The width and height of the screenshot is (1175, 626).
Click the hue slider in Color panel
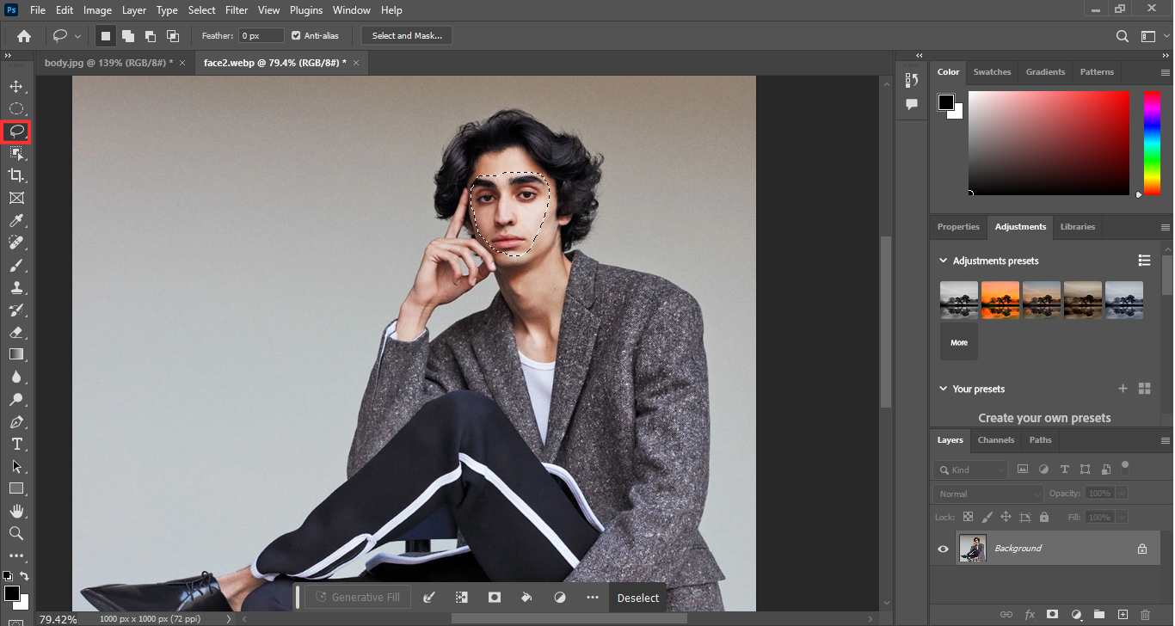(1151, 144)
